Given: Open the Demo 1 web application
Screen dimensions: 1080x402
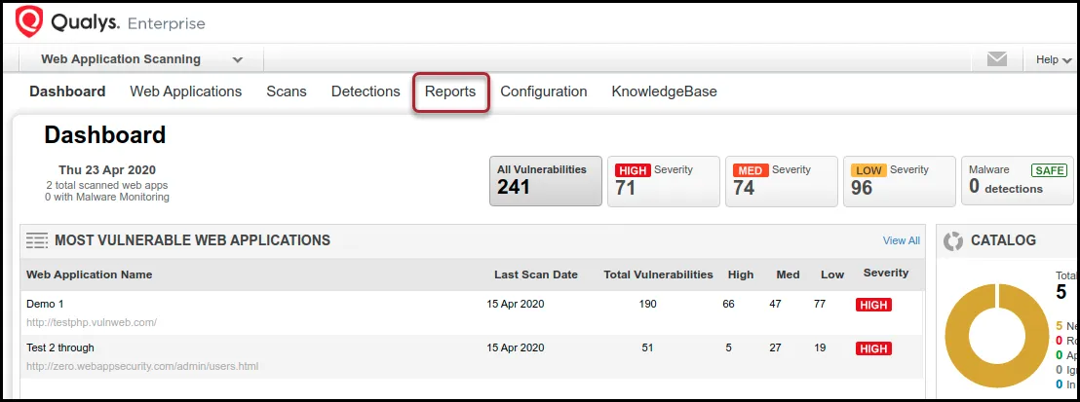Looking at the screenshot, I should (x=45, y=304).
